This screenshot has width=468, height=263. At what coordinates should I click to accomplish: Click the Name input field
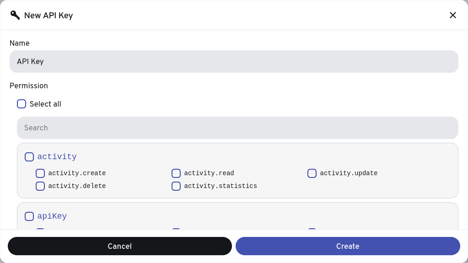(x=234, y=61)
